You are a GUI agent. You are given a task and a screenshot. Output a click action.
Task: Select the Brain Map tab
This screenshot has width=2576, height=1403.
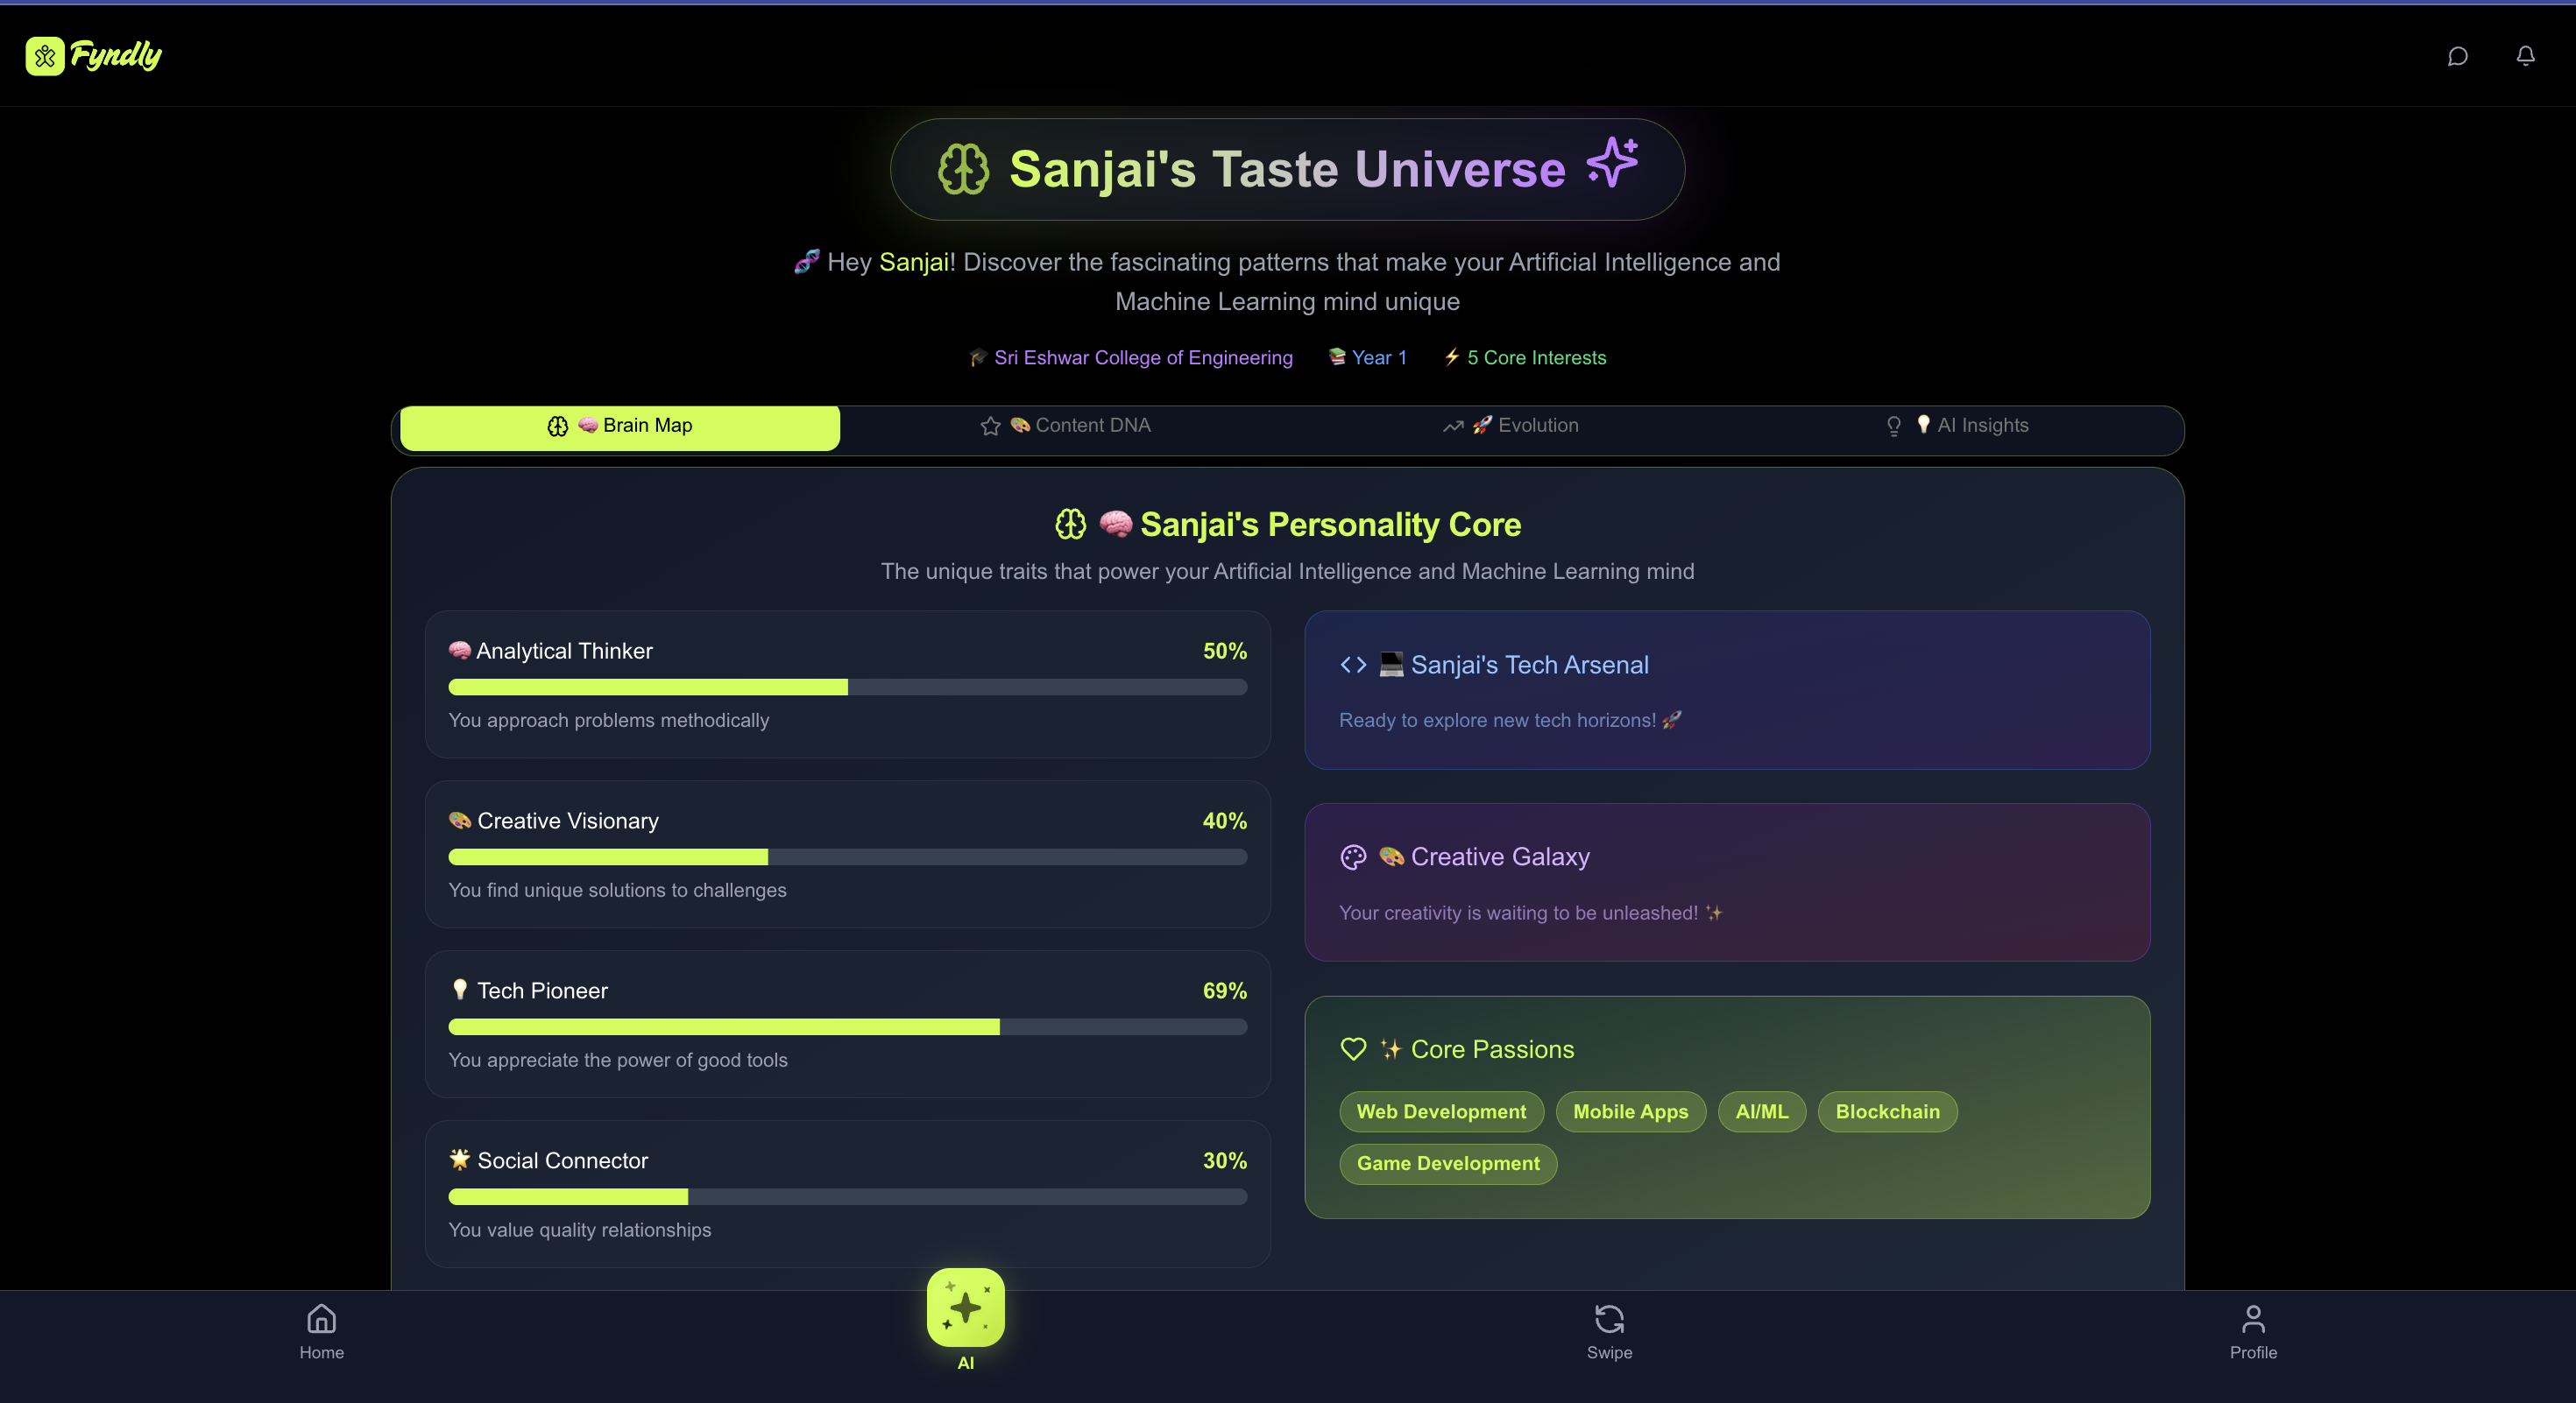tap(620, 426)
